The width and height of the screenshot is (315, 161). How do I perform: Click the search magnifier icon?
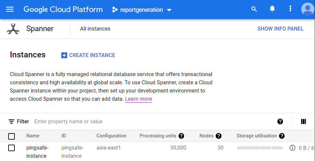pos(254,9)
